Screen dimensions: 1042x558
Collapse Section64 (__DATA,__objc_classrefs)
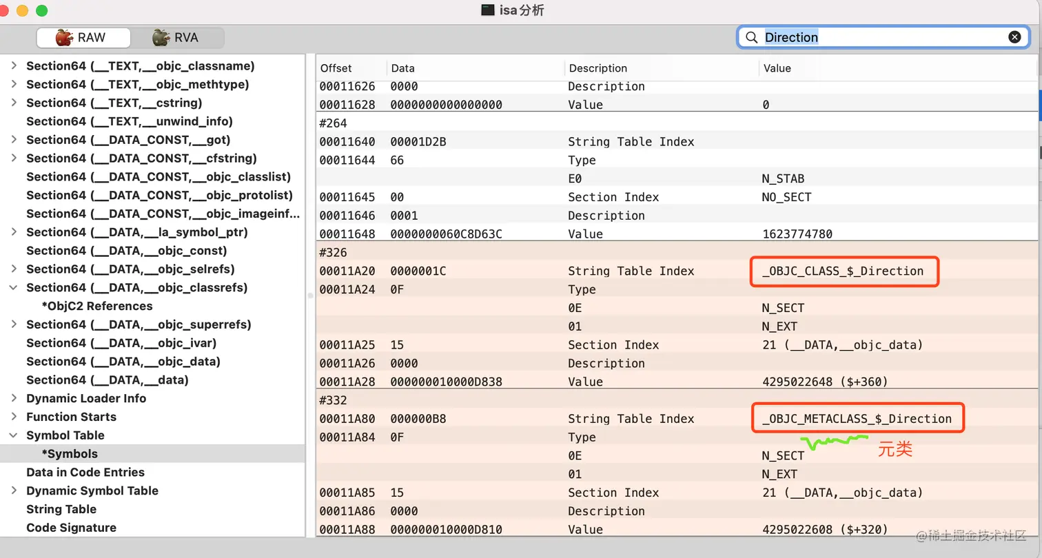pos(14,287)
